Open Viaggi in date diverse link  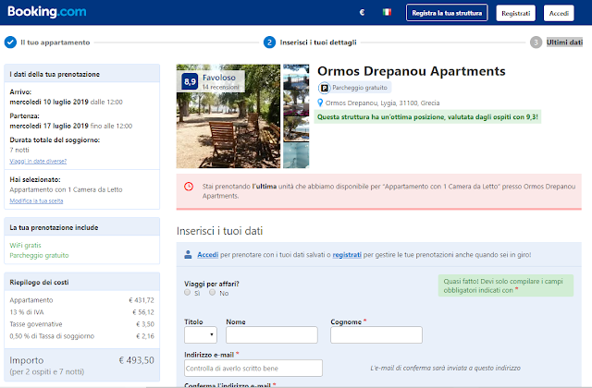coord(38,161)
